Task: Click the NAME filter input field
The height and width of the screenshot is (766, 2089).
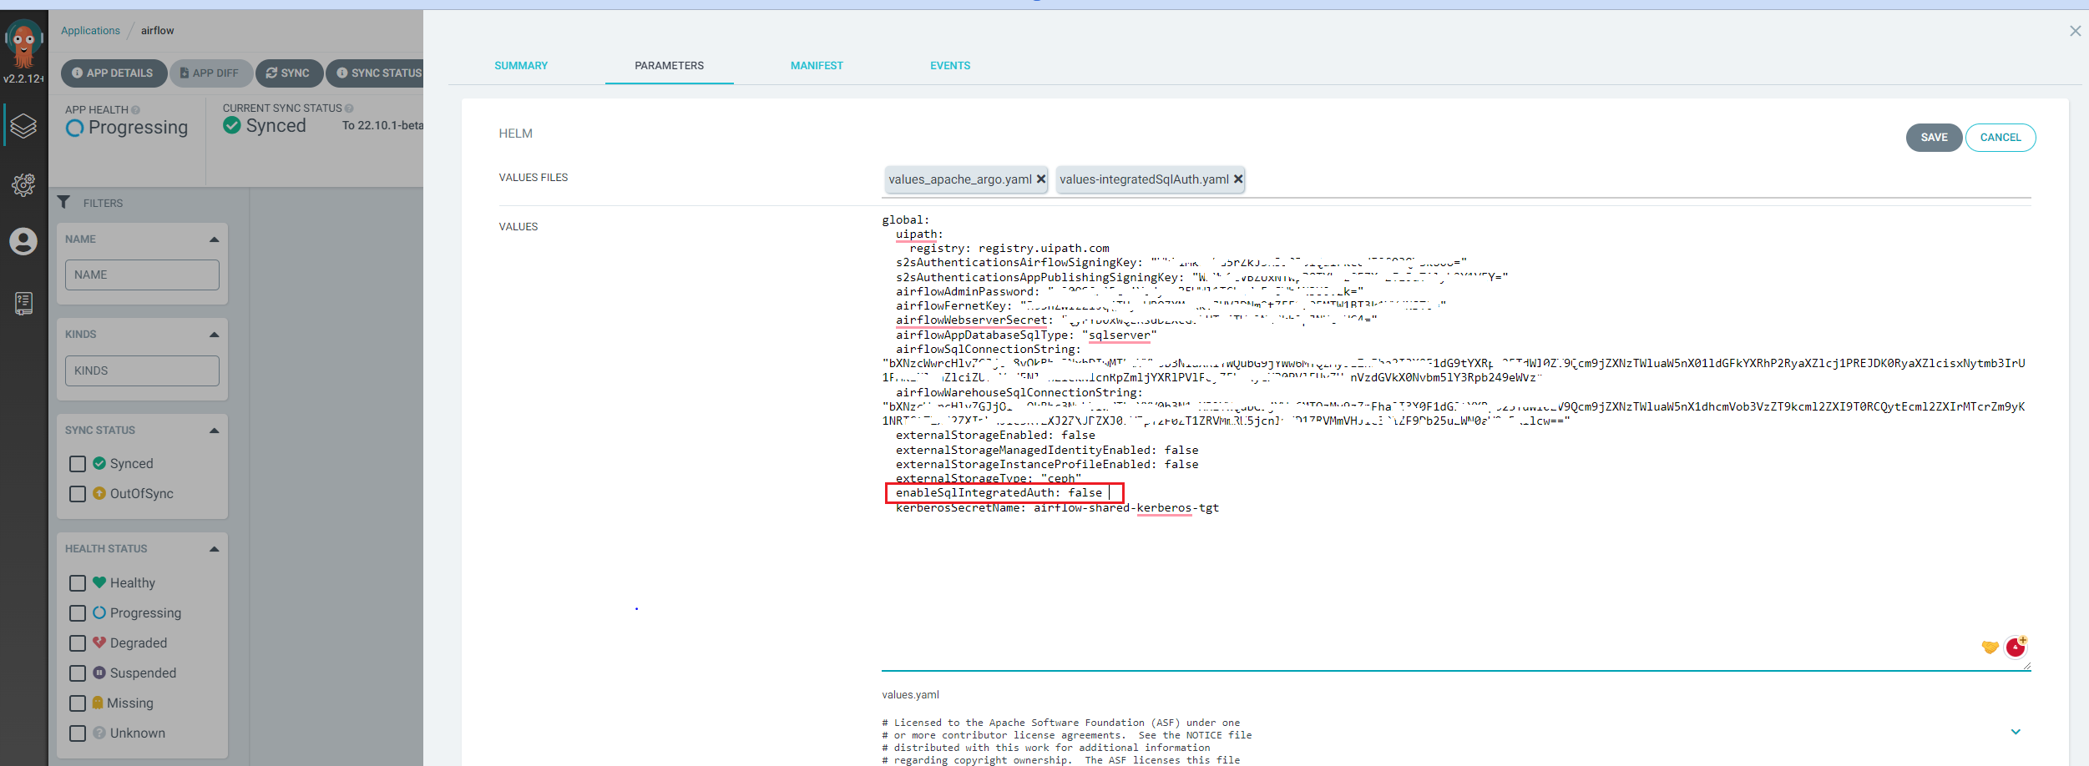Action: 142,275
